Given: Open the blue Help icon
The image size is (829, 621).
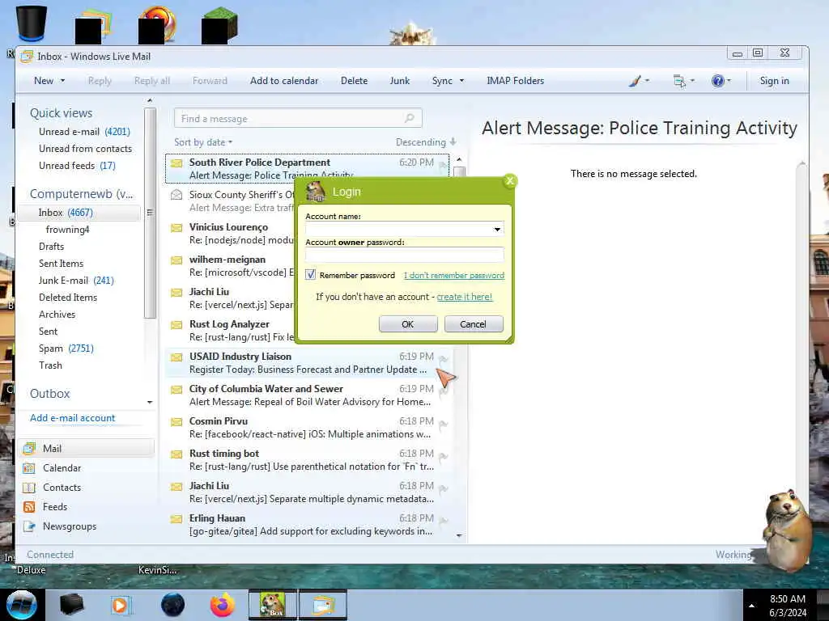Looking at the screenshot, I should pos(717,81).
